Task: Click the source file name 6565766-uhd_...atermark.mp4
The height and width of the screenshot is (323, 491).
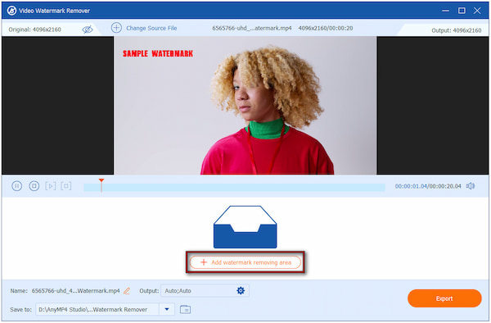Action: pos(252,28)
